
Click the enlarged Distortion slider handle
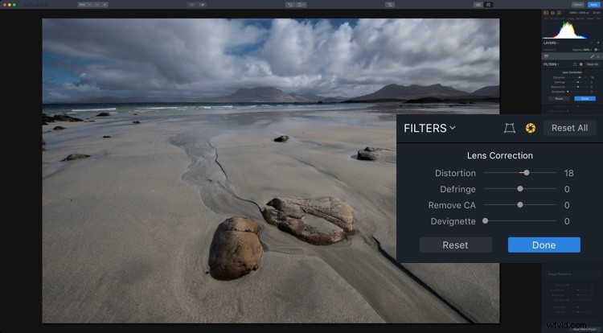(527, 173)
